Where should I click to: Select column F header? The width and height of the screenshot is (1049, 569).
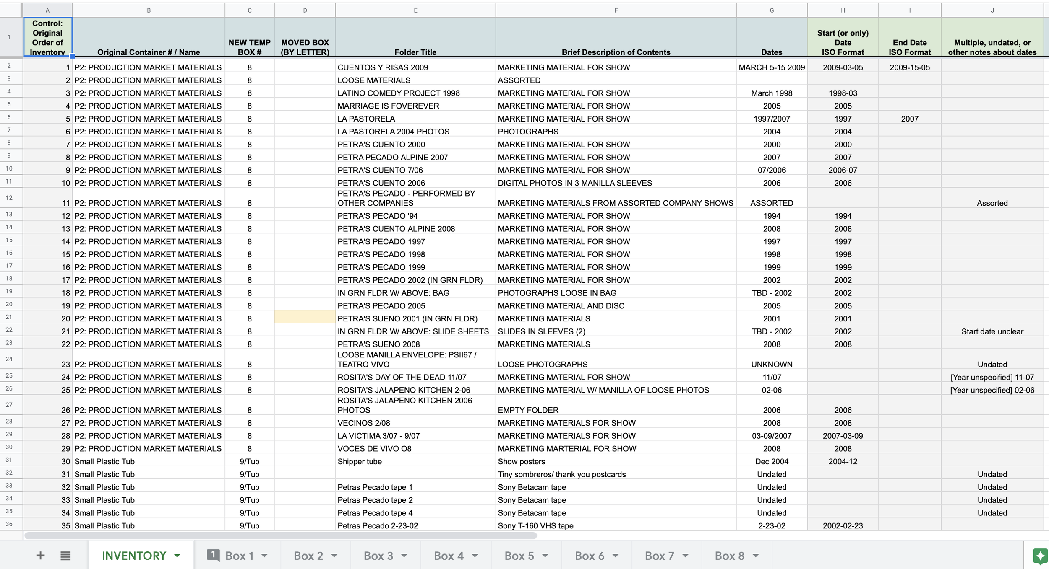coord(616,10)
